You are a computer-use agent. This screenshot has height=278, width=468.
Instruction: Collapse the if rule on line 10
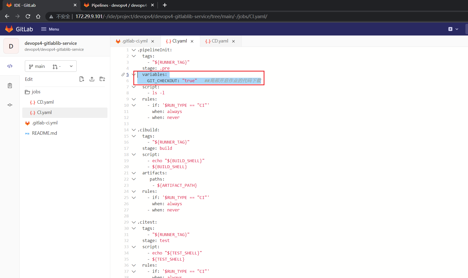(x=134, y=105)
